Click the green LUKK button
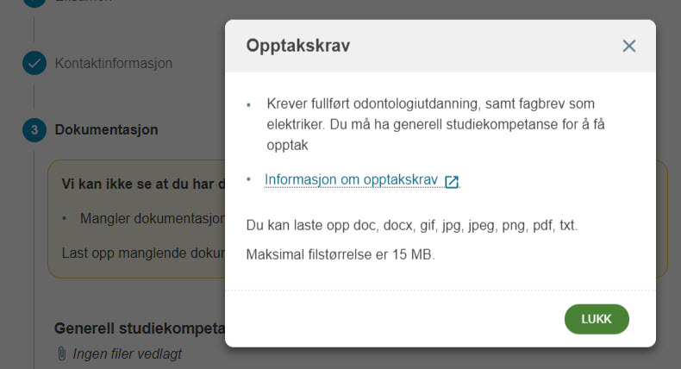Screen dimensions: 681x369 597,319
